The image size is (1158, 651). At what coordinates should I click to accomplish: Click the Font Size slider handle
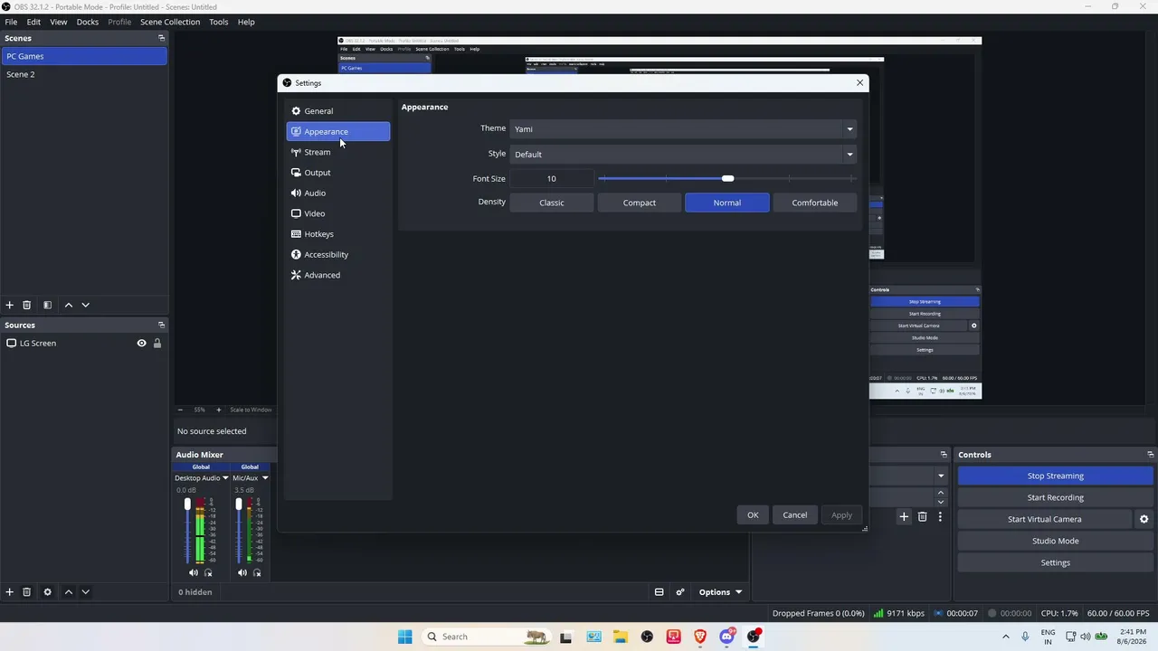coord(728,178)
